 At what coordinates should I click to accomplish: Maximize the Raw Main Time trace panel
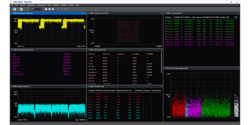pyautogui.click(x=82, y=13)
